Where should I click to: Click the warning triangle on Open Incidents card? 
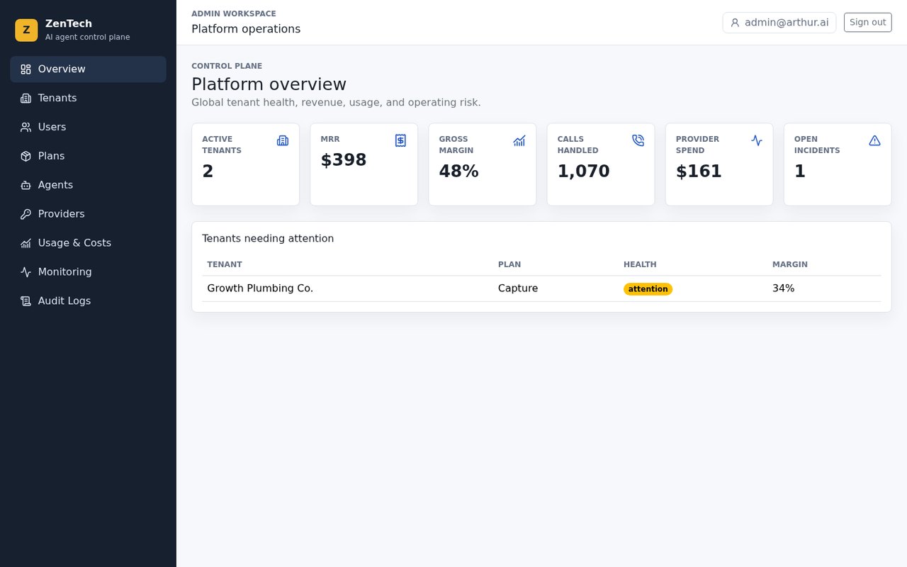pos(874,140)
